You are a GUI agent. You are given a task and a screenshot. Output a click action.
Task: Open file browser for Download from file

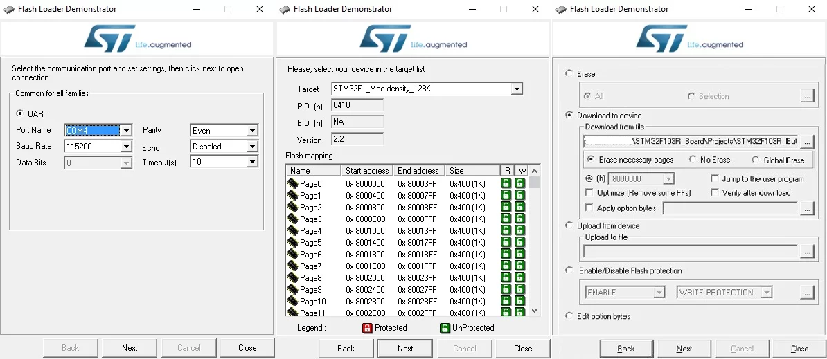pos(807,142)
